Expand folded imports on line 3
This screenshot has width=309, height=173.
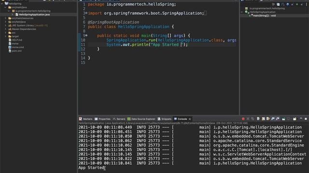tap(86, 13)
